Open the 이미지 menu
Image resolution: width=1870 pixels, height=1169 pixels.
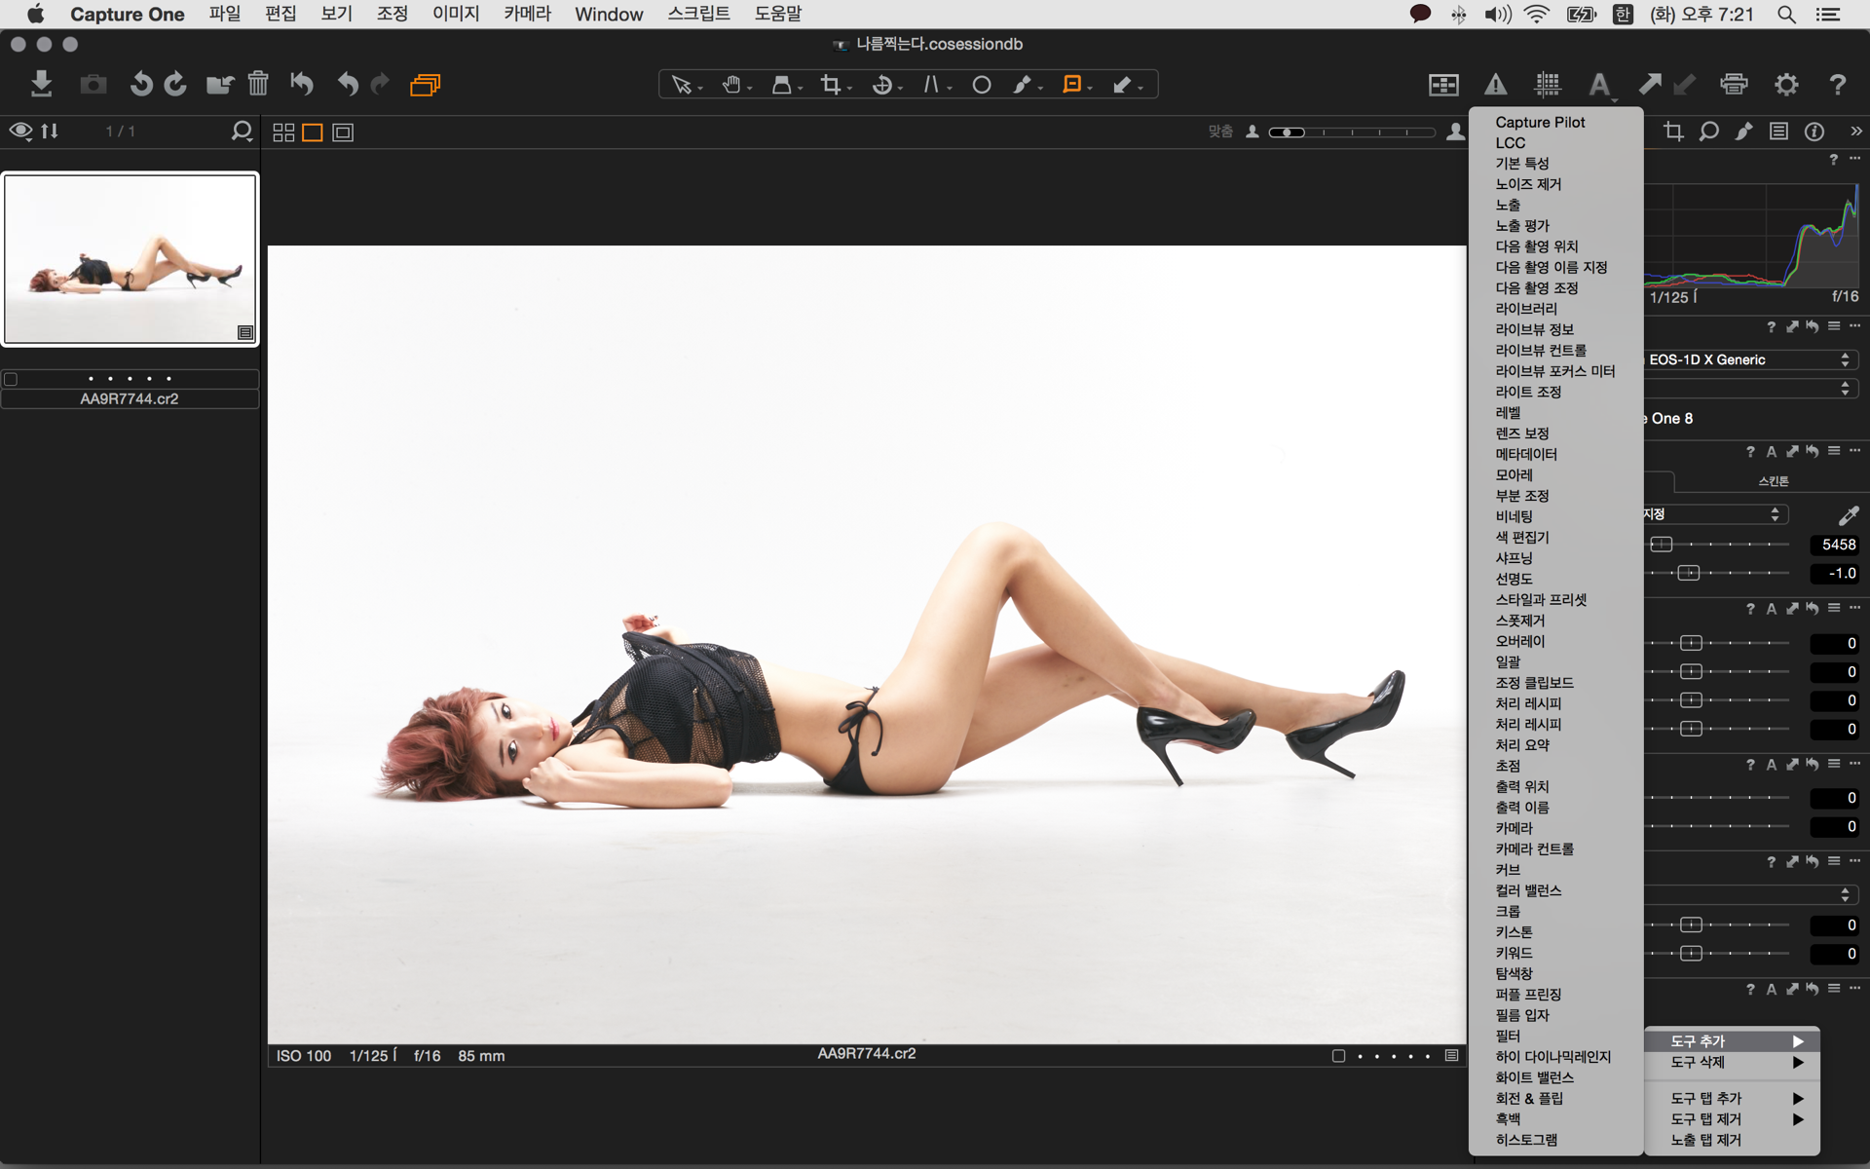456,14
